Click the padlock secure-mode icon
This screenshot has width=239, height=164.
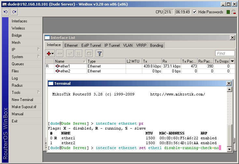coord(233,12)
